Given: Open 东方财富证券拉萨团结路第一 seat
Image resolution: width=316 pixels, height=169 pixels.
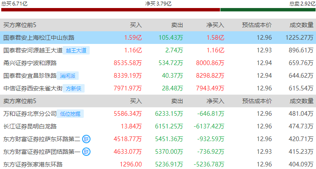Looking at the screenshot, I should pos(42,152).
